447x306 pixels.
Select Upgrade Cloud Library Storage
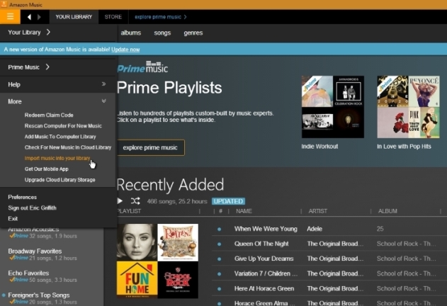(60, 180)
